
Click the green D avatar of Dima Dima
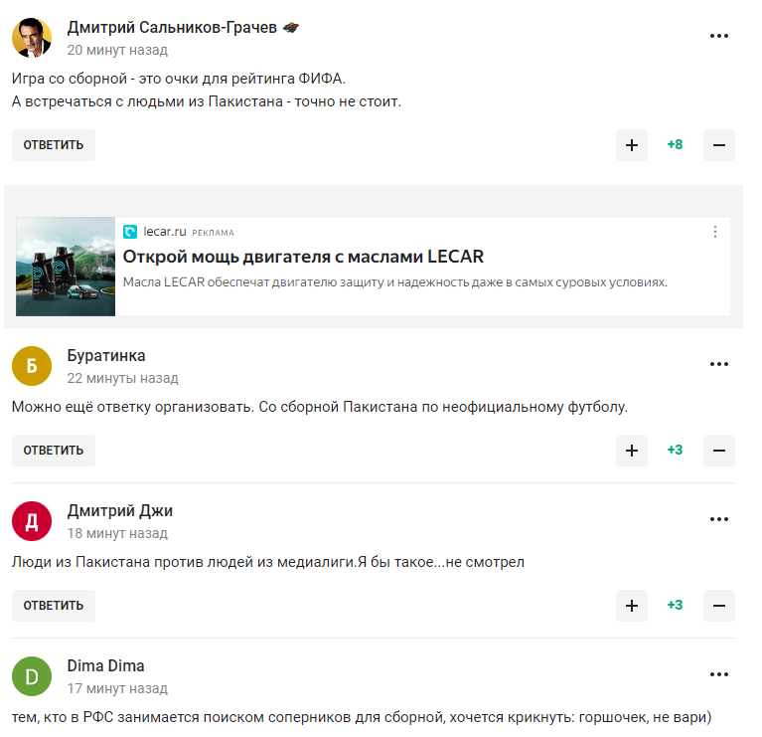[32, 676]
